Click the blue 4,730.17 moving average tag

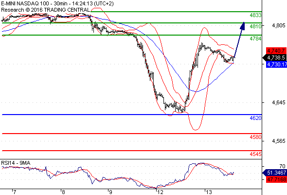point(277,64)
